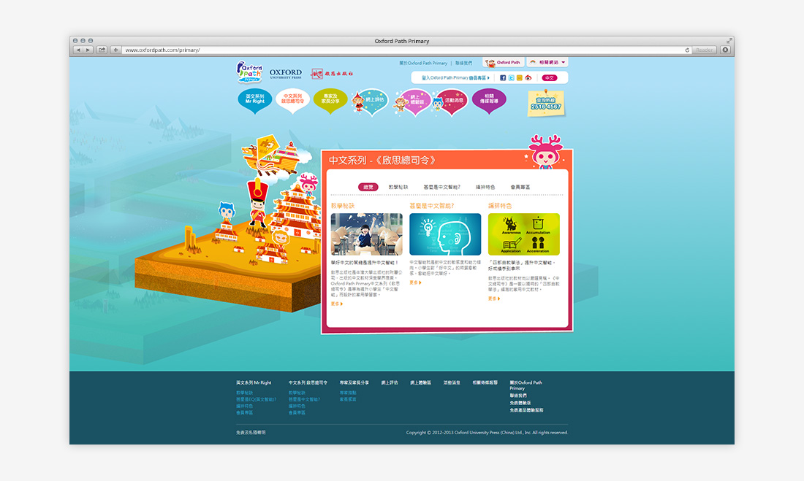Open the footer 相關傳媒報導 link

point(485,382)
